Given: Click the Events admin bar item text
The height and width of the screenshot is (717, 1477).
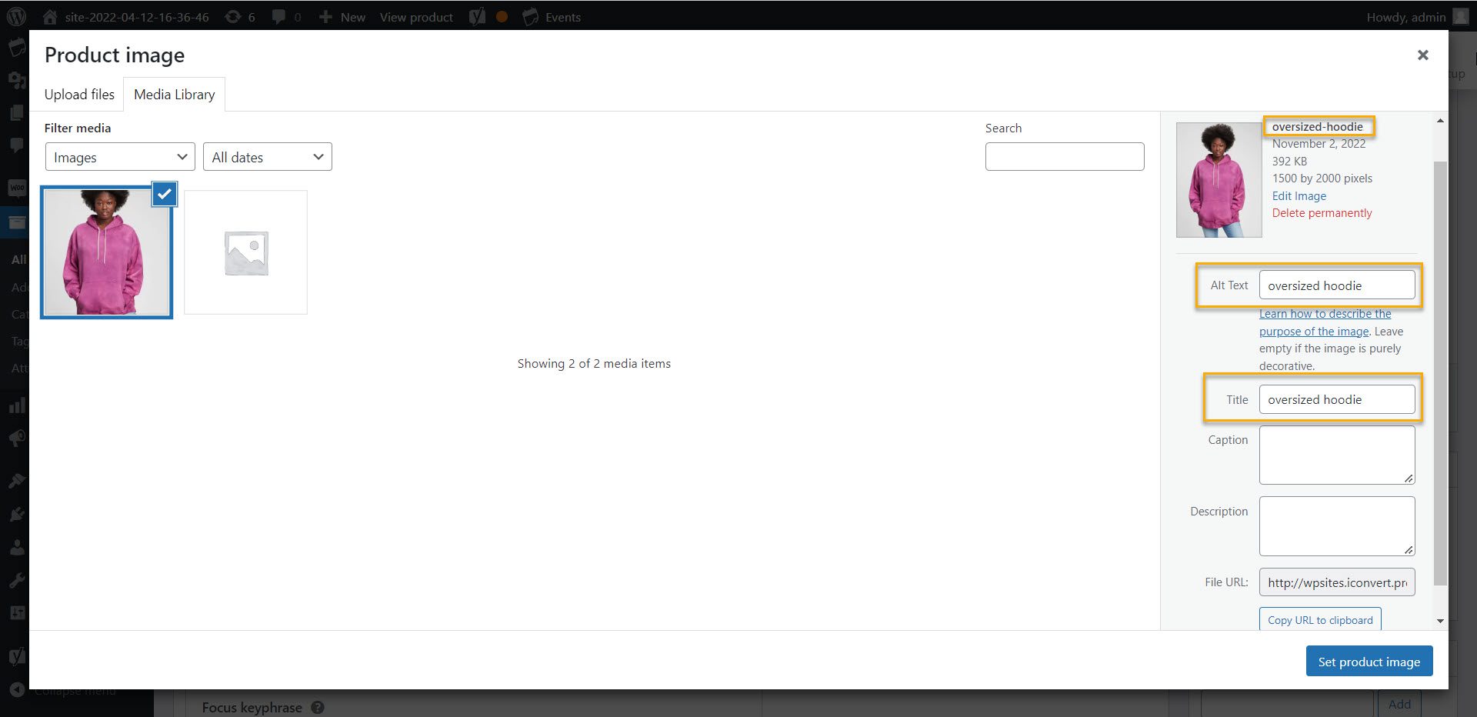Looking at the screenshot, I should click(563, 17).
